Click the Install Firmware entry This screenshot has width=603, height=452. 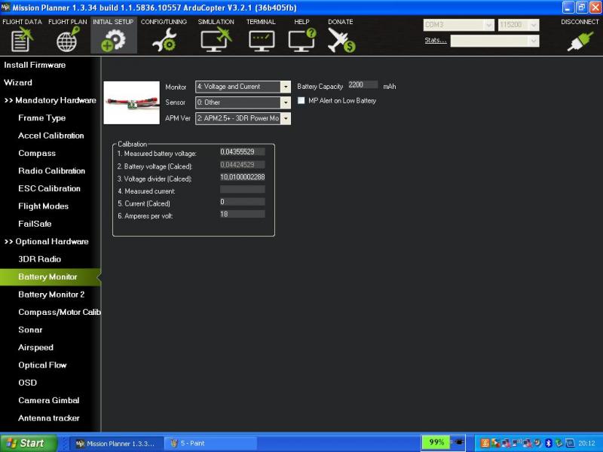(x=35, y=65)
